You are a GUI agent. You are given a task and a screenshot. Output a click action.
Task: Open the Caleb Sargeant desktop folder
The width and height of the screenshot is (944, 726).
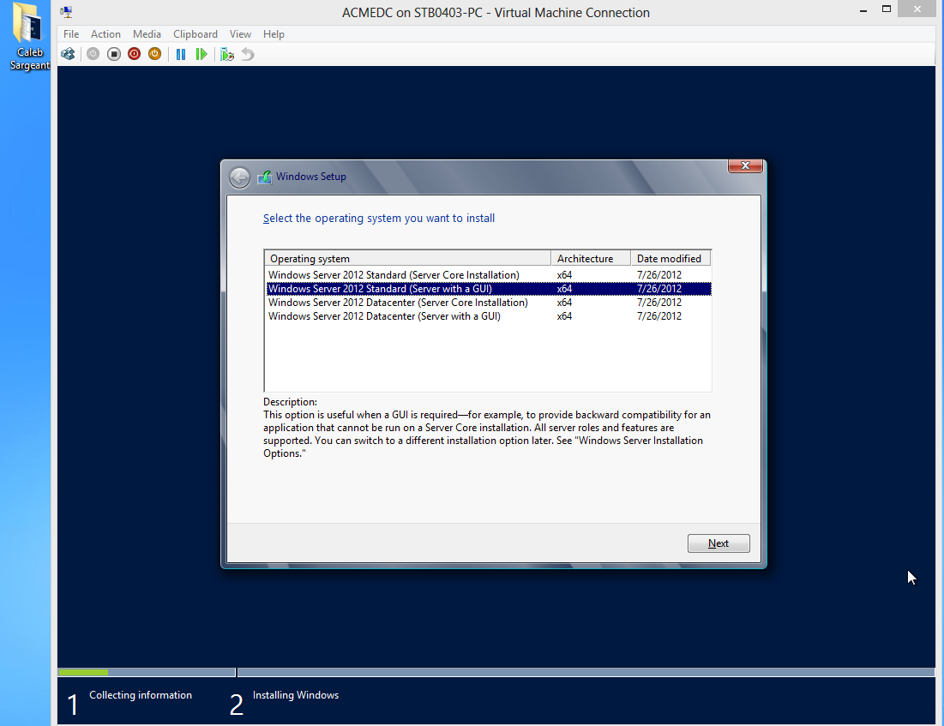coord(29,37)
